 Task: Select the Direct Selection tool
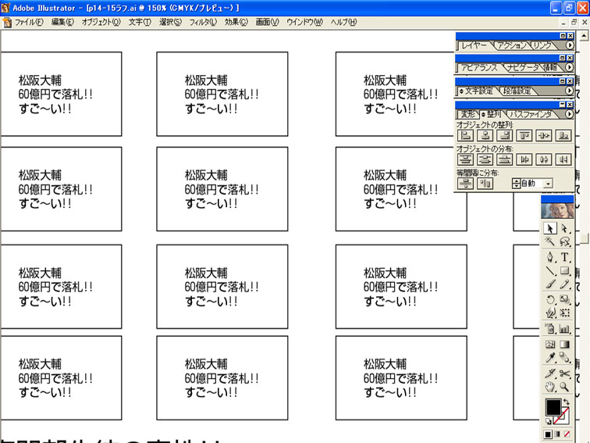pyautogui.click(x=564, y=229)
